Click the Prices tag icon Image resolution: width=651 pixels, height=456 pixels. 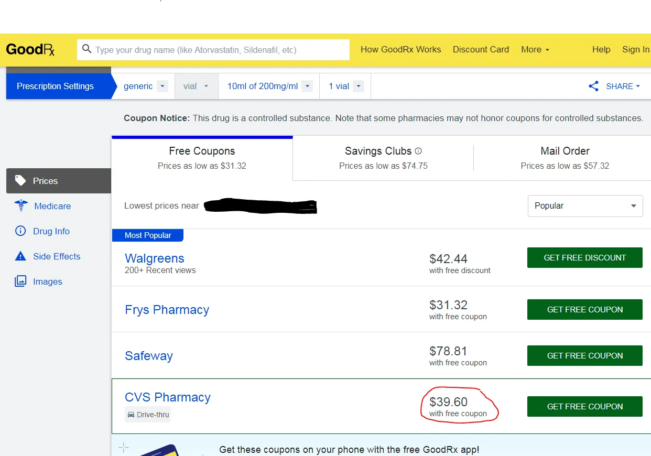[x=20, y=181]
